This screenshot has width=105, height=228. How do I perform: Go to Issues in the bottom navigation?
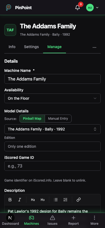click(52, 220)
